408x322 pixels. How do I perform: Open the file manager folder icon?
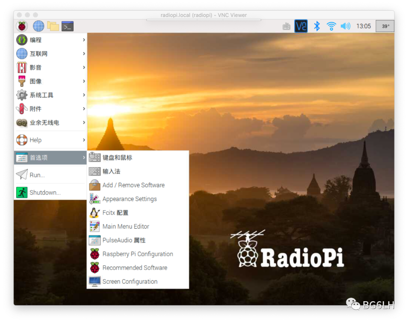(53, 26)
